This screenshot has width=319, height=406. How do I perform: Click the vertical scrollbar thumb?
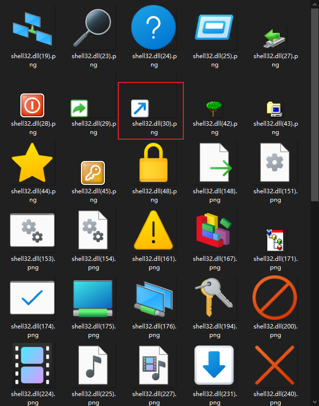coord(315,105)
